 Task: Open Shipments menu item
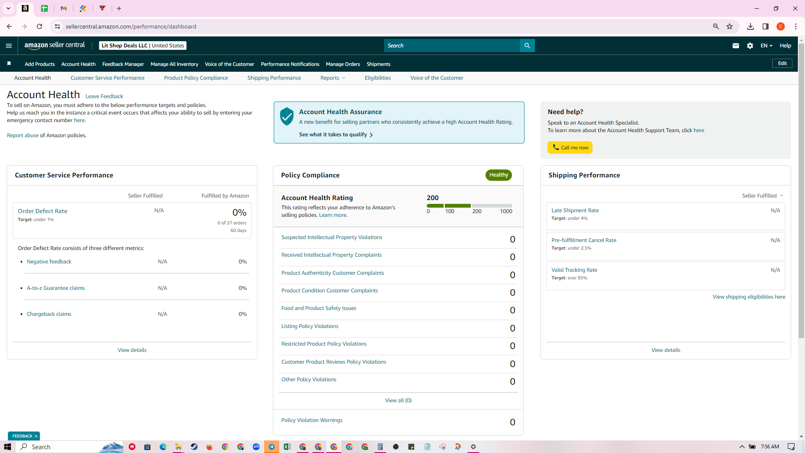point(379,64)
